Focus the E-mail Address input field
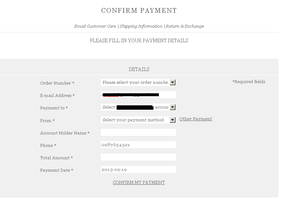 (138, 95)
